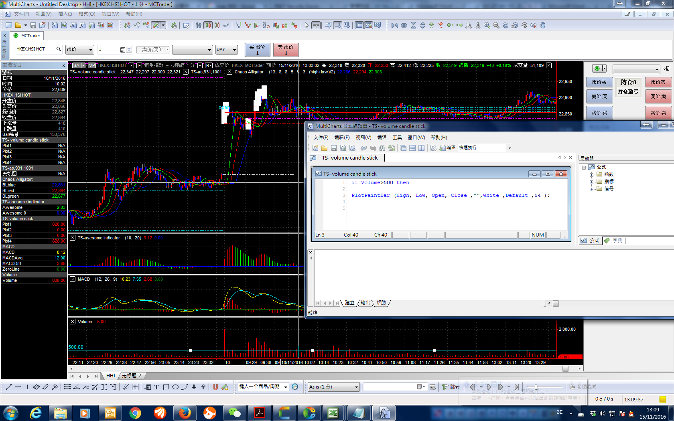This screenshot has width=674, height=421.
Task: Open Firefox from the taskbar
Action: click(x=185, y=413)
